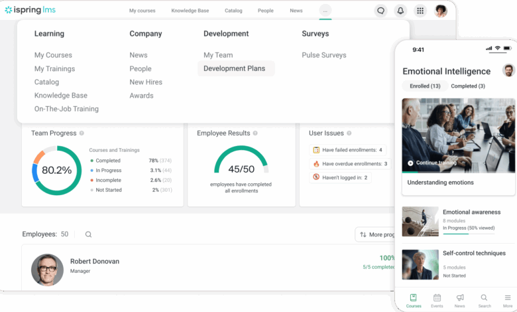Tap the Events calendar icon in mobile bar
This screenshot has height=312, width=517.
pyautogui.click(x=437, y=297)
